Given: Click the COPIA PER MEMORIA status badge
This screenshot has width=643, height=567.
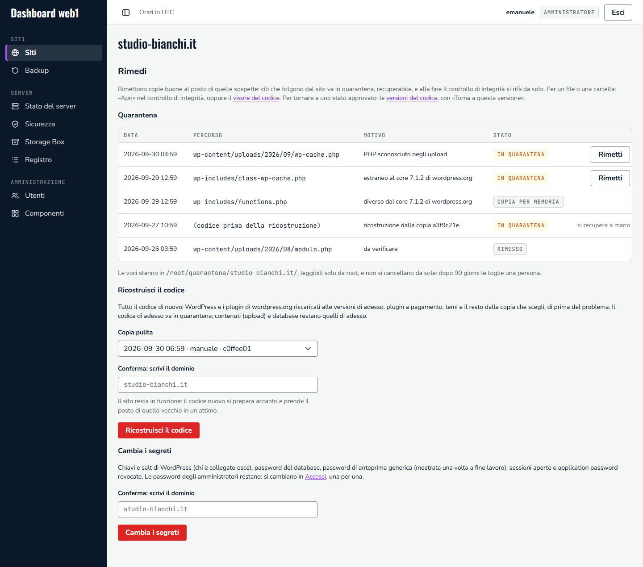Looking at the screenshot, I should (x=528, y=202).
